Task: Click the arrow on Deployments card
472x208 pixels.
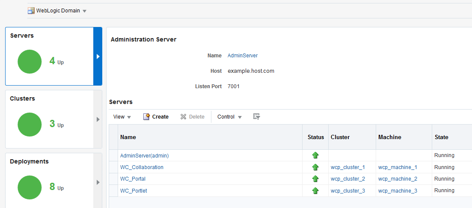Action: pyautogui.click(x=98, y=182)
